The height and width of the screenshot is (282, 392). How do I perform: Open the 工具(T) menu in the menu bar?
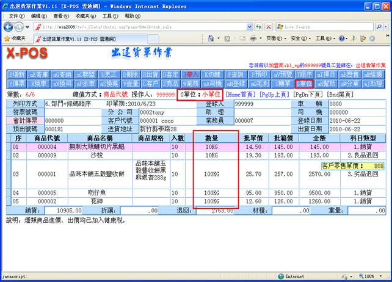[x=110, y=15]
